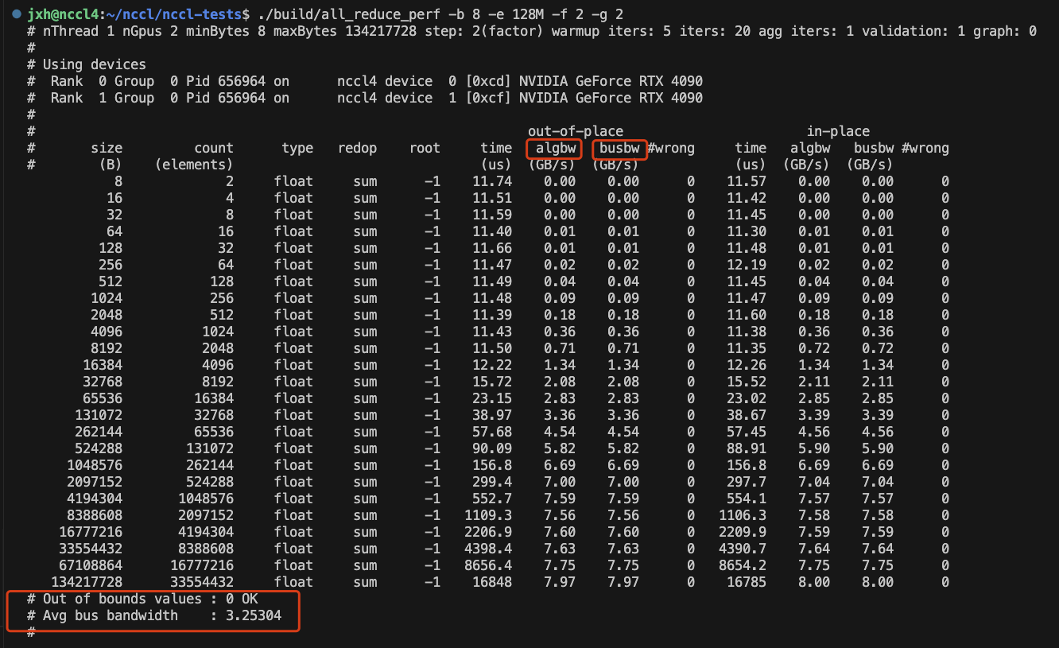
Task: Click in-place time value 1106.3
Action: click(743, 515)
